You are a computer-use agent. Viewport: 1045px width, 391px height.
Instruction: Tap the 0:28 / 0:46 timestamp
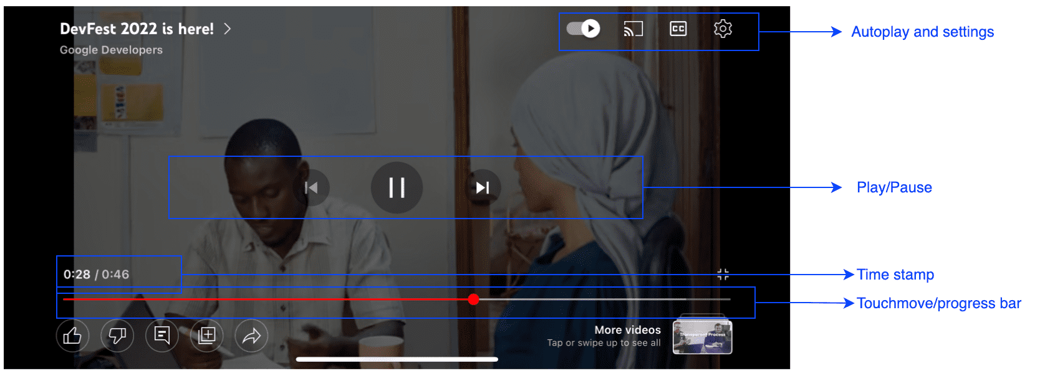[x=96, y=275]
